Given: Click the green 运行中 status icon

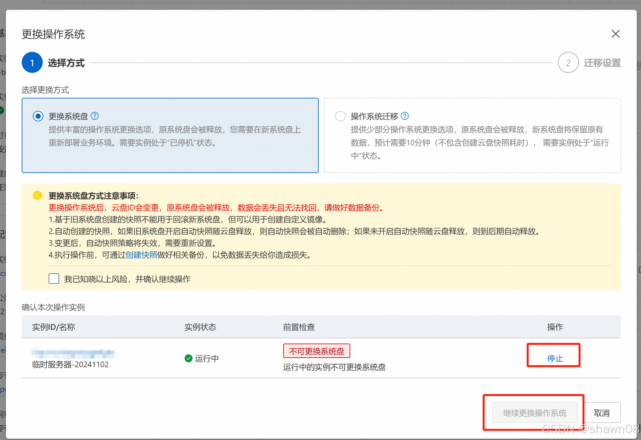Looking at the screenshot, I should click(189, 358).
